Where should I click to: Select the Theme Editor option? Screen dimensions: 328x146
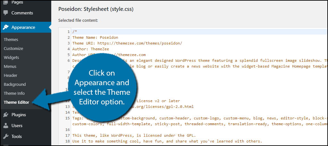tap(16, 102)
